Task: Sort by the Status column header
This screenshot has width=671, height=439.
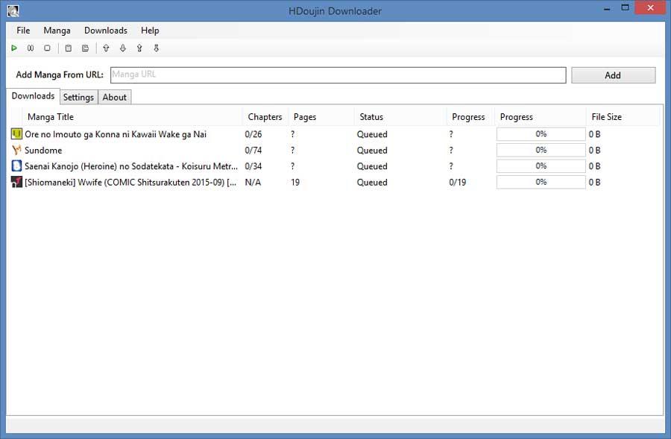Action: pos(400,117)
